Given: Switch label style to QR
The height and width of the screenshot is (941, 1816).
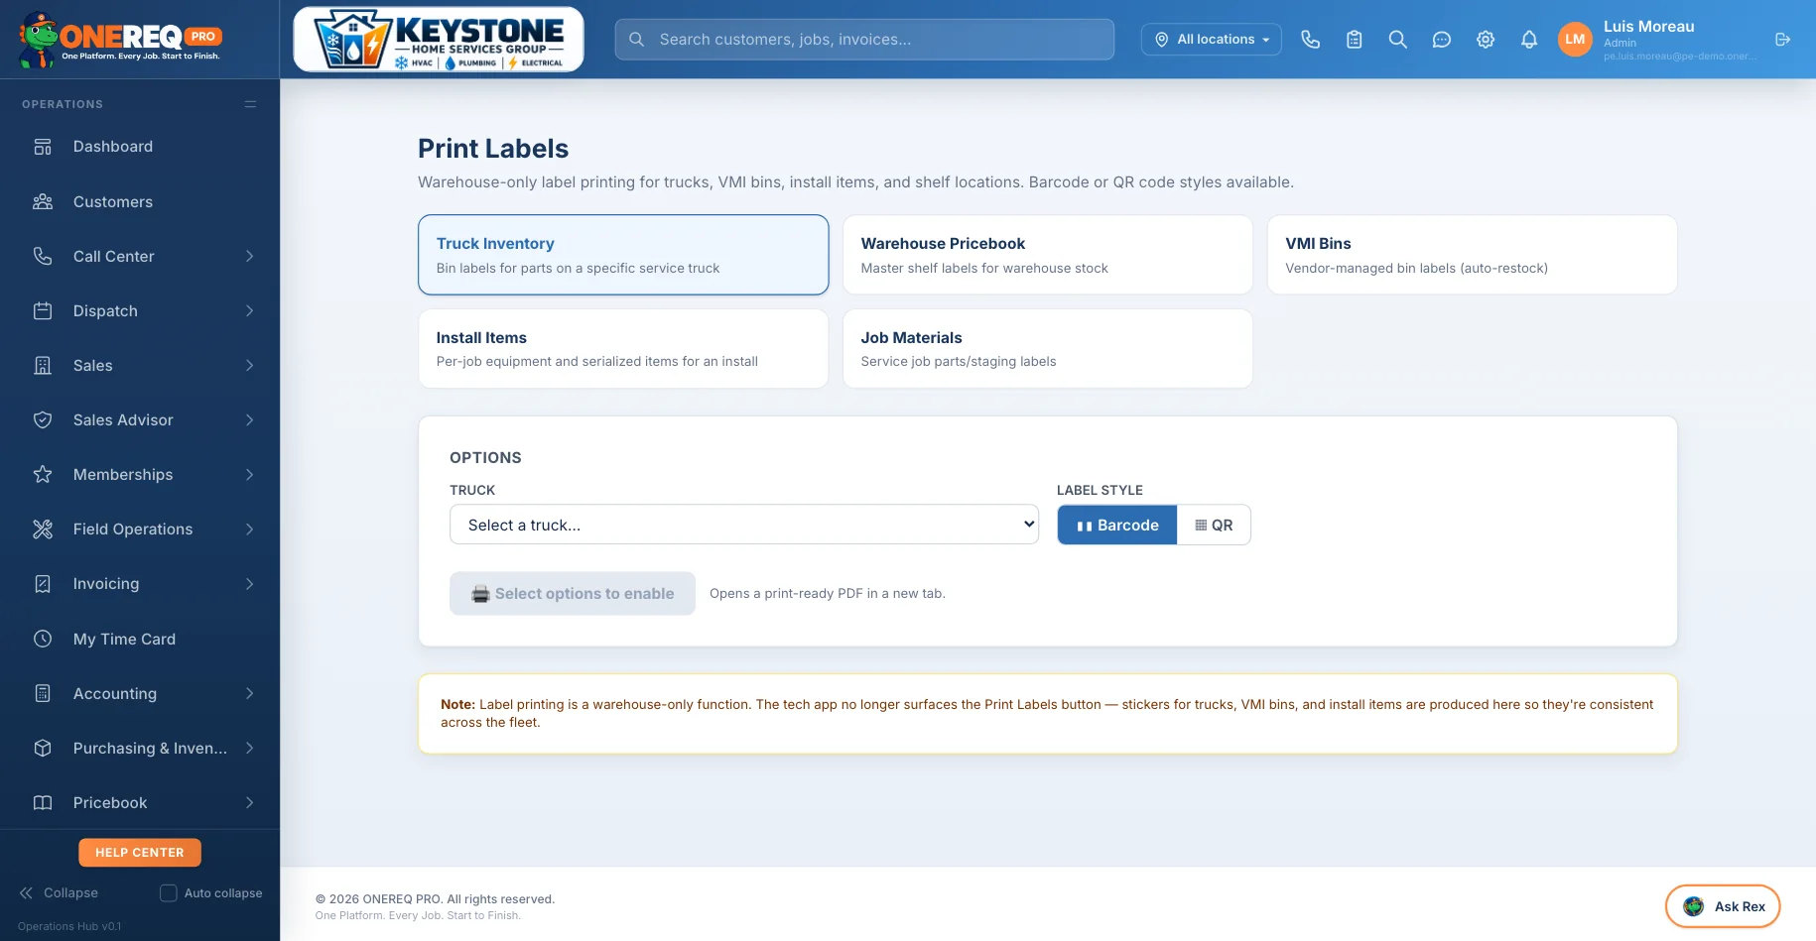Looking at the screenshot, I should tap(1214, 525).
